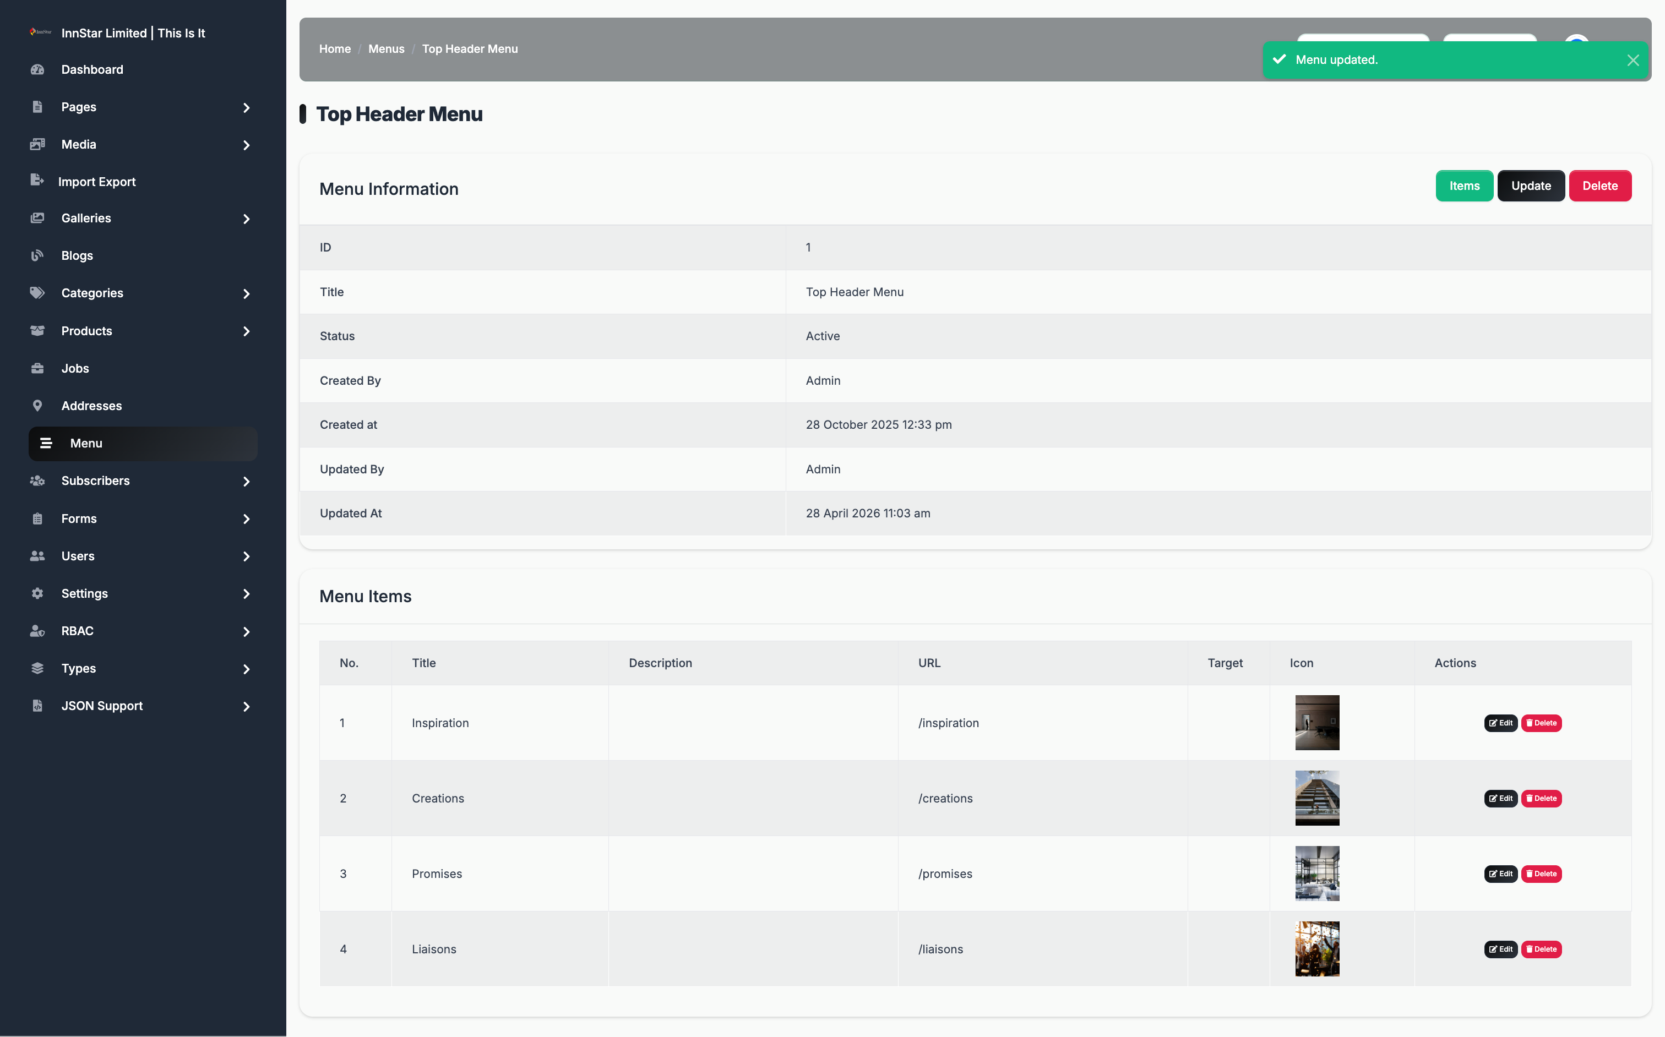
Task: Click the Menu hamburger icon in sidebar
Action: pos(46,443)
